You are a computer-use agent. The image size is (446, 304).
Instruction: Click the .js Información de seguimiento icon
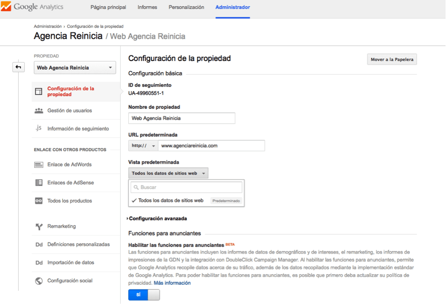tap(39, 129)
